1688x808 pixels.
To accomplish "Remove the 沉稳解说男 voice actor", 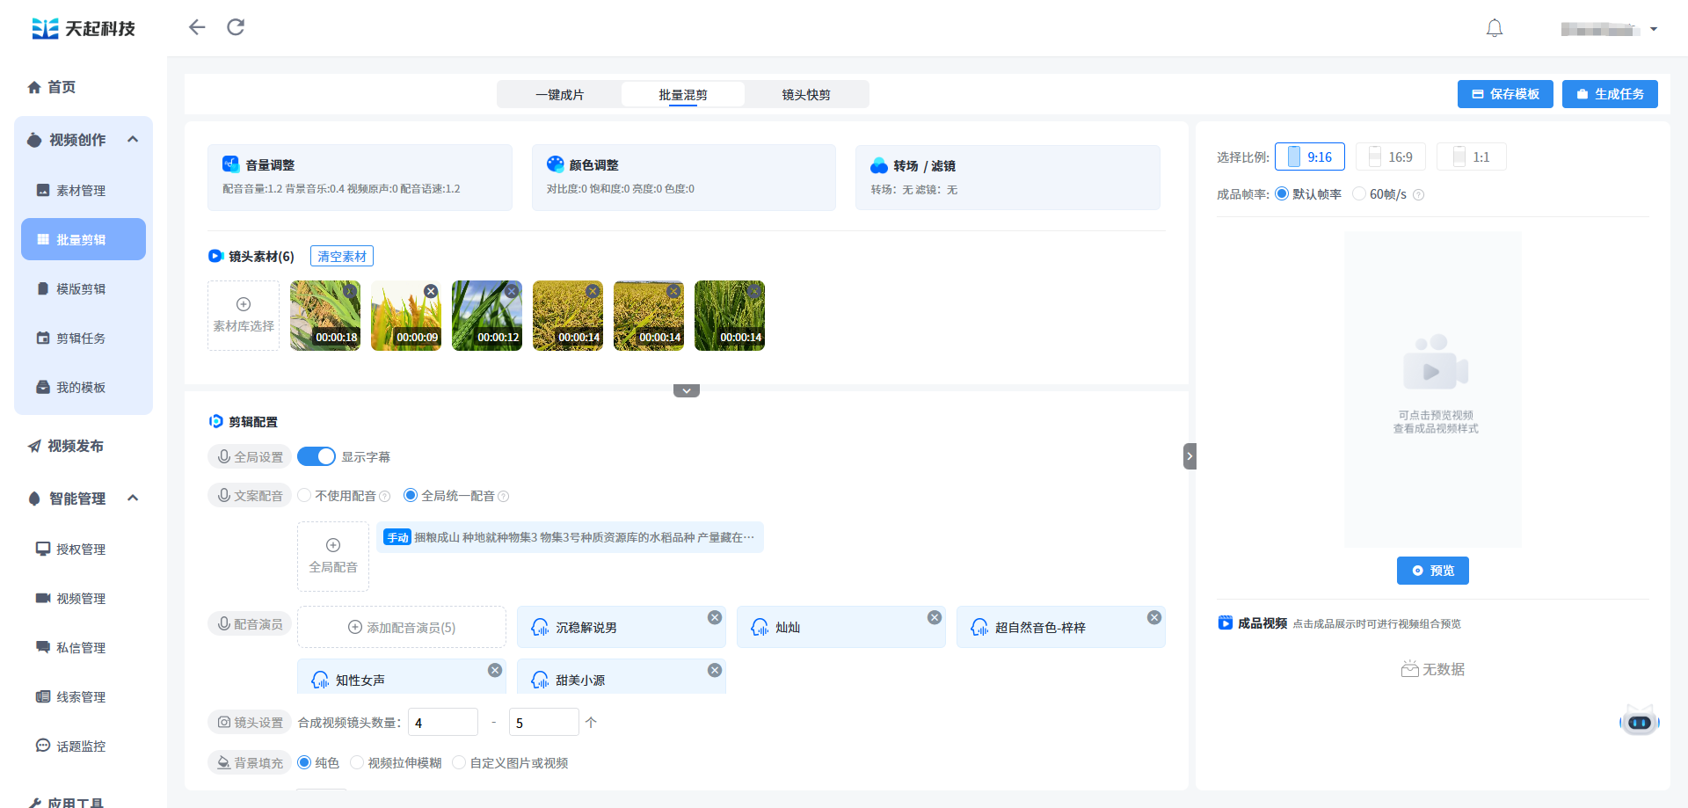I will tap(715, 617).
